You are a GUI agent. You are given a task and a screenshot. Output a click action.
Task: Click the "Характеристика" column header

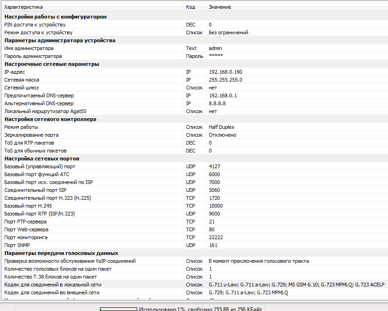pos(23,7)
